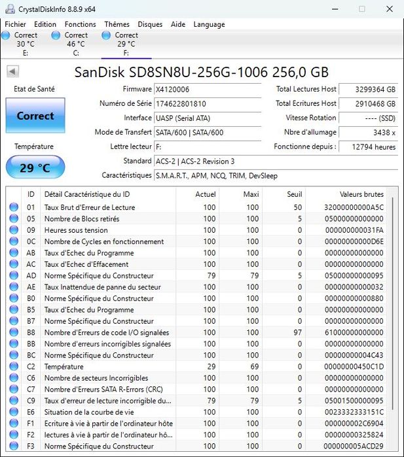The width and height of the screenshot is (404, 457).
Task: Click status orb for ID E6 row
Action: (14, 411)
